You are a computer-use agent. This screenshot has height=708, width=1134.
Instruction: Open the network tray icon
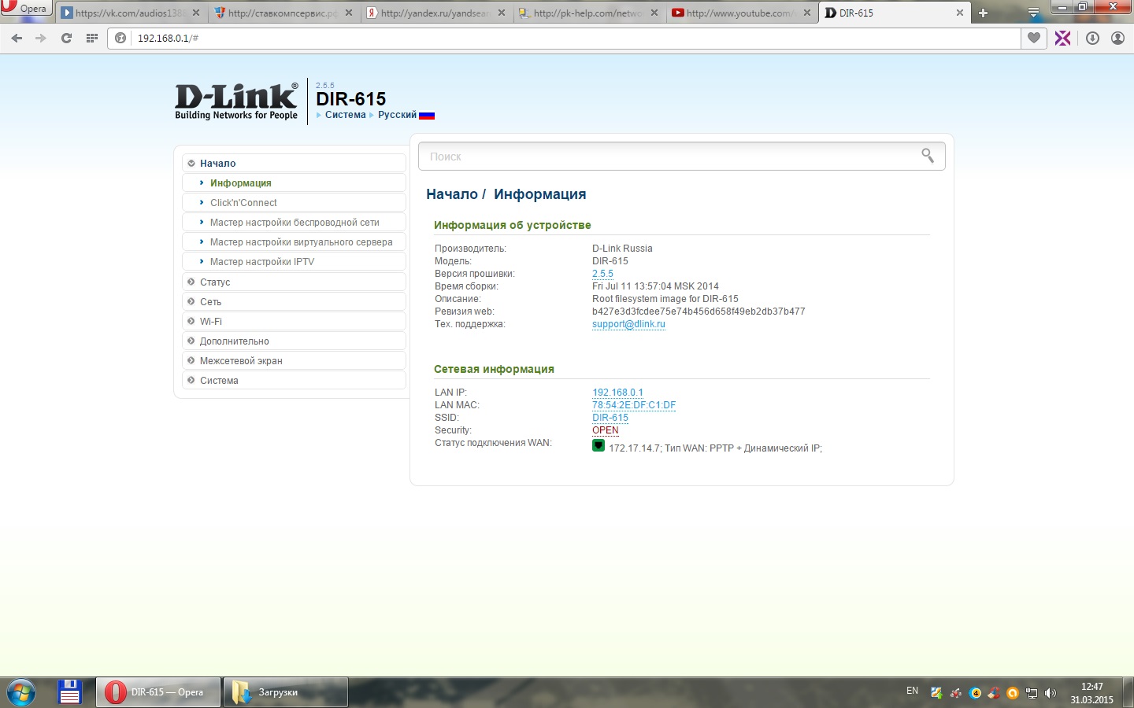pyautogui.click(x=1032, y=693)
